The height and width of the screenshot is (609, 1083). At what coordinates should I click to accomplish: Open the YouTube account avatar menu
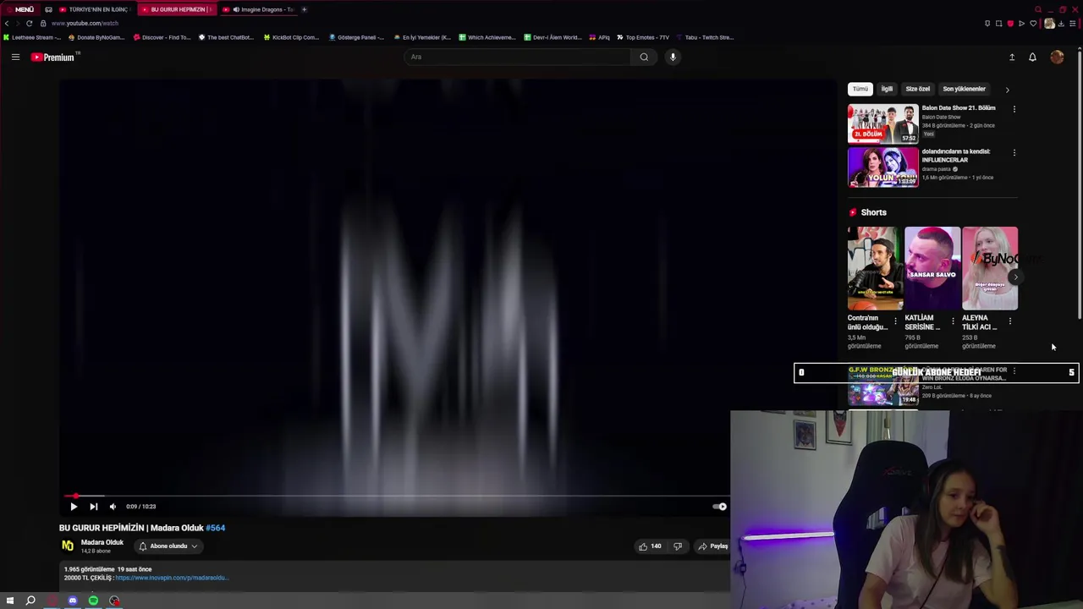point(1057,57)
